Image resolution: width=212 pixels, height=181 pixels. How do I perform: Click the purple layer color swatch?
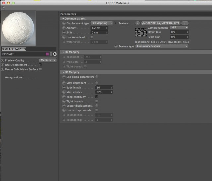pos(47,54)
